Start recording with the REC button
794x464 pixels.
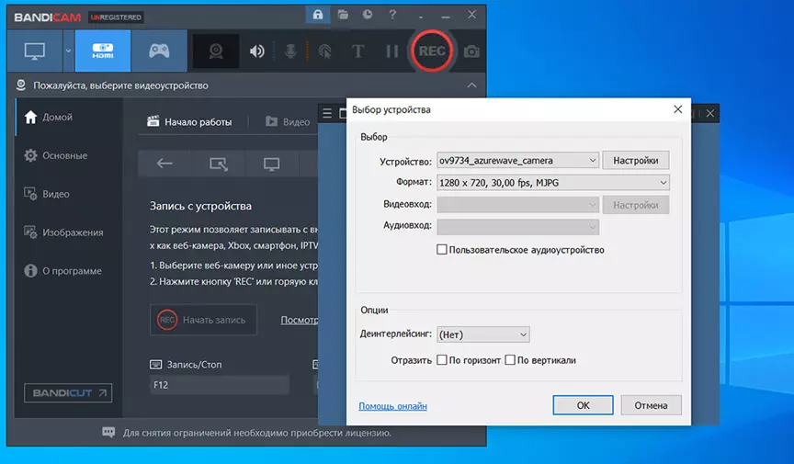[431, 51]
